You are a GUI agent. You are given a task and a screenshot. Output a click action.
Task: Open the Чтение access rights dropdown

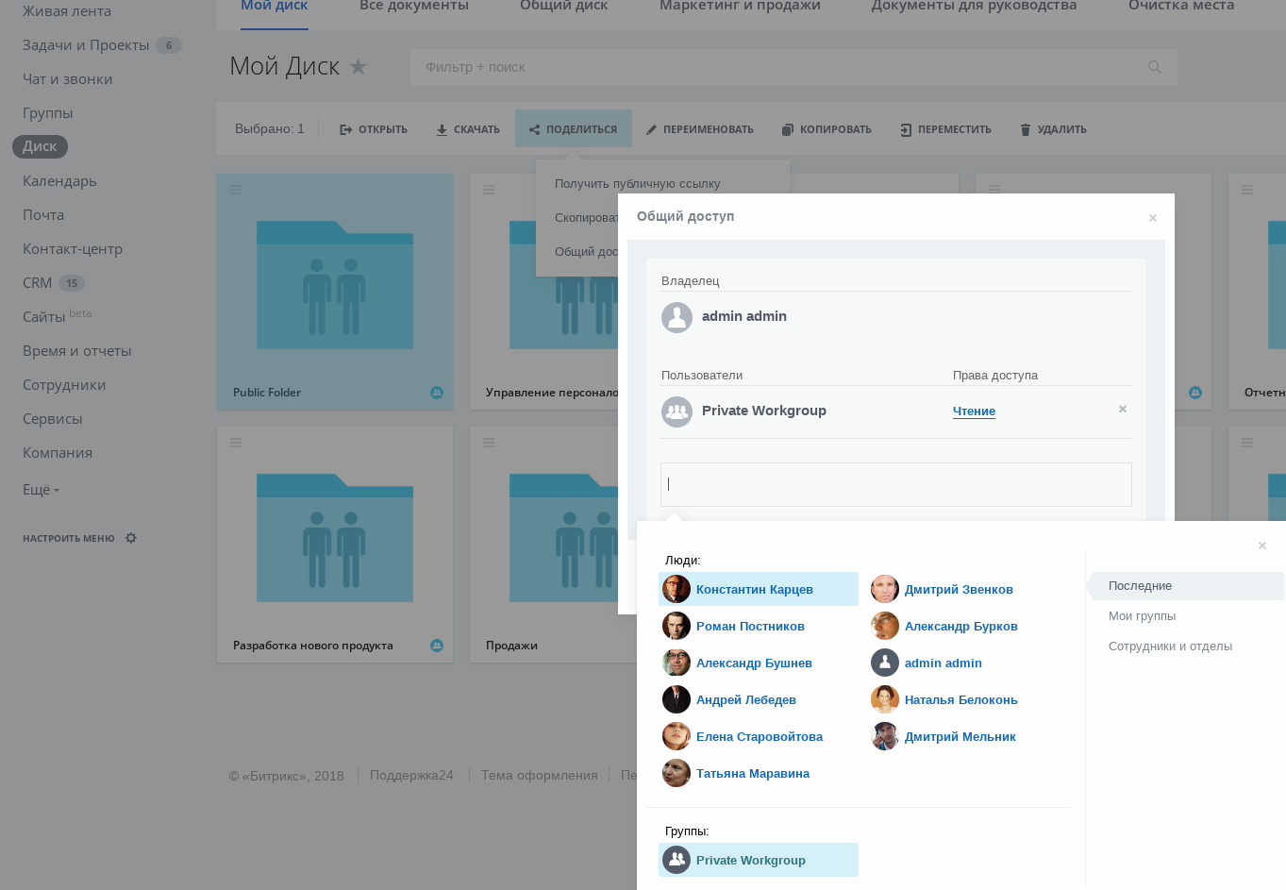[x=974, y=411]
